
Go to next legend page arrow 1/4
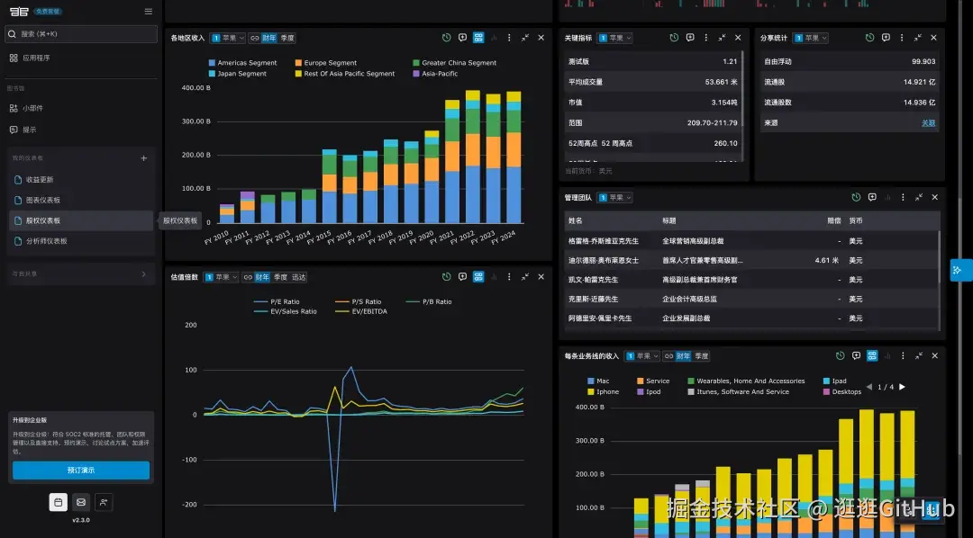902,387
